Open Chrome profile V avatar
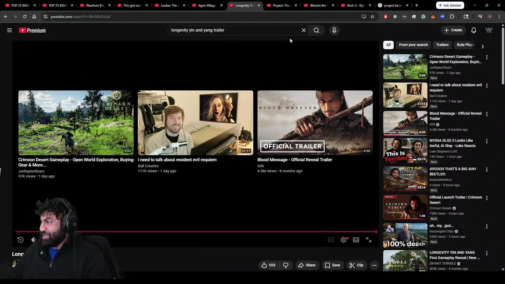Image resolution: width=505 pixels, height=284 pixels. pos(490,17)
